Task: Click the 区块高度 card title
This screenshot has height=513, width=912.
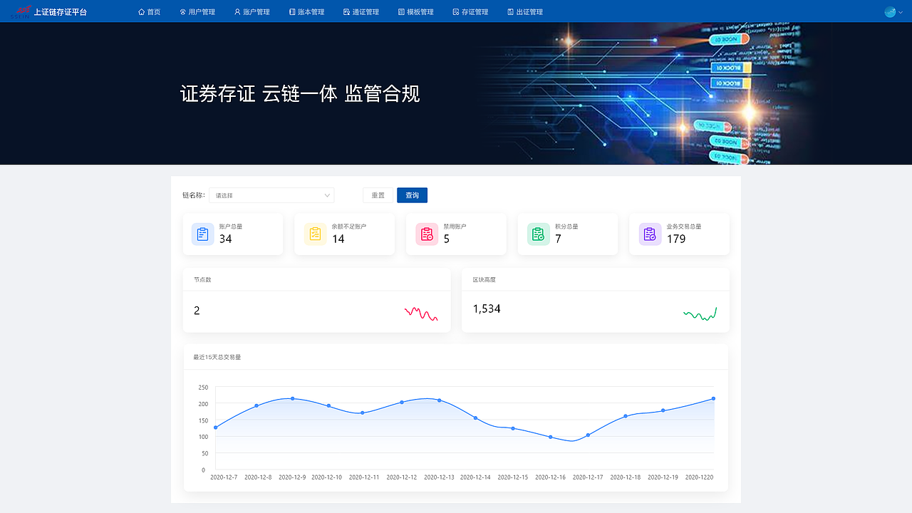Action: click(484, 280)
